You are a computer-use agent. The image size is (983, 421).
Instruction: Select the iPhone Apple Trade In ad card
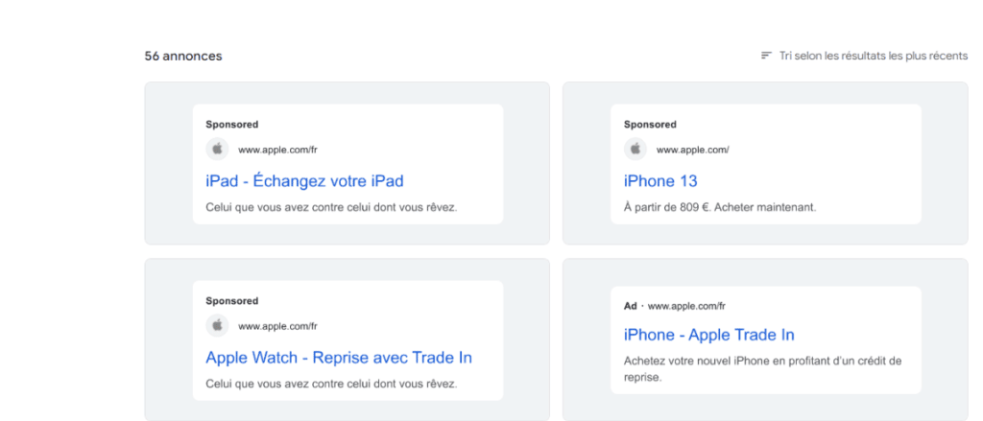(765, 340)
